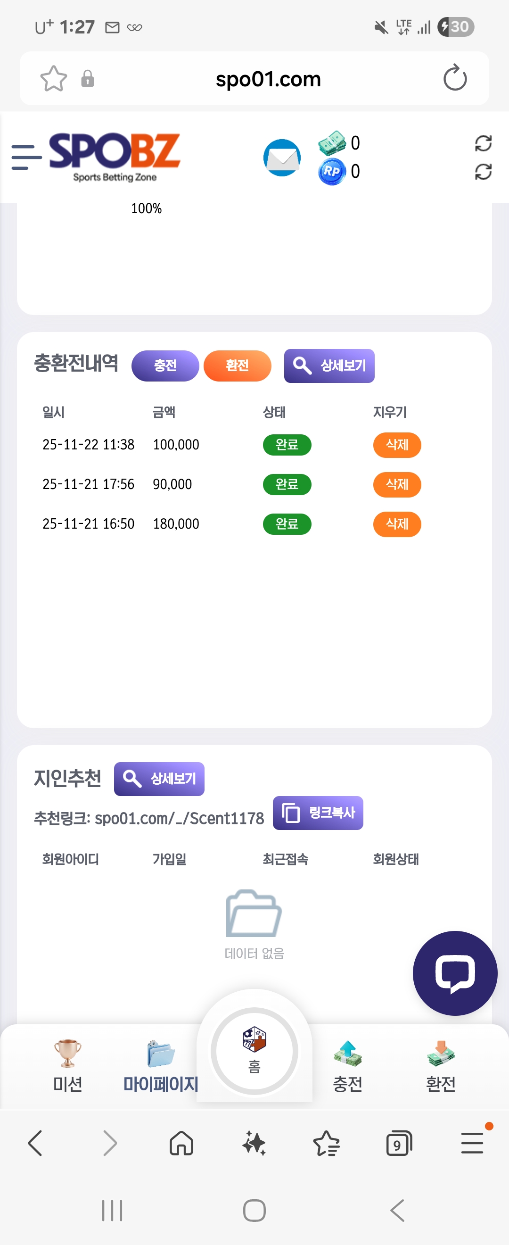
Task: Tap the spo01.com address bar
Action: click(268, 79)
